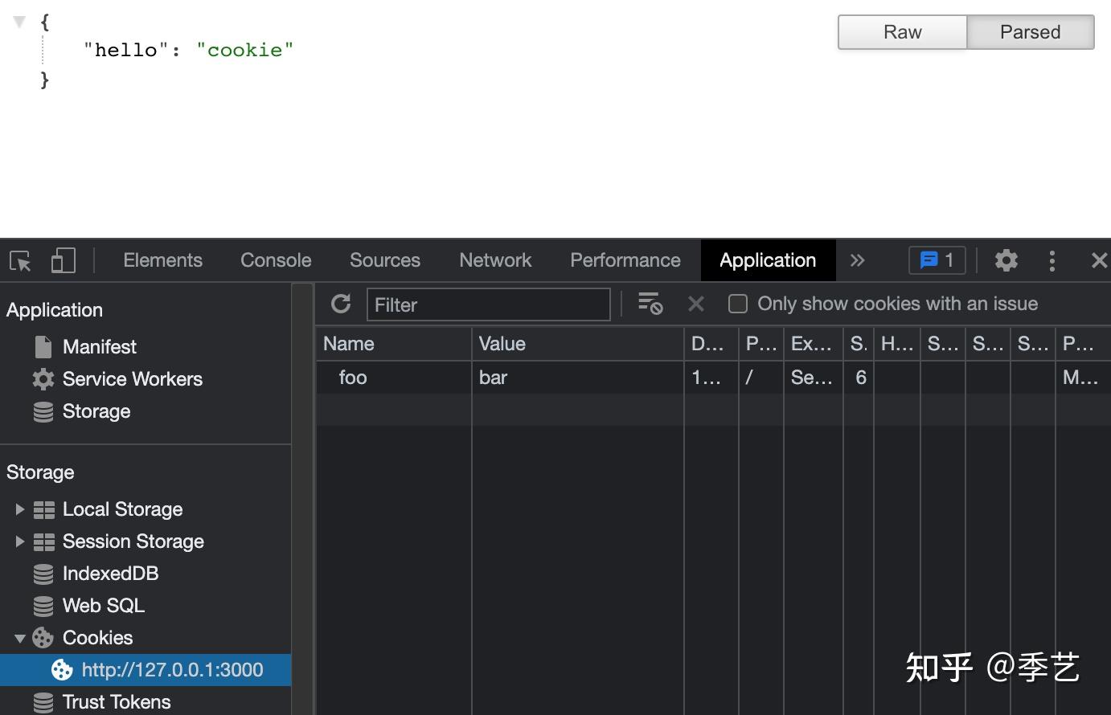Switch JSON view to Raw
Viewport: 1111px width, 715px height.
point(902,32)
